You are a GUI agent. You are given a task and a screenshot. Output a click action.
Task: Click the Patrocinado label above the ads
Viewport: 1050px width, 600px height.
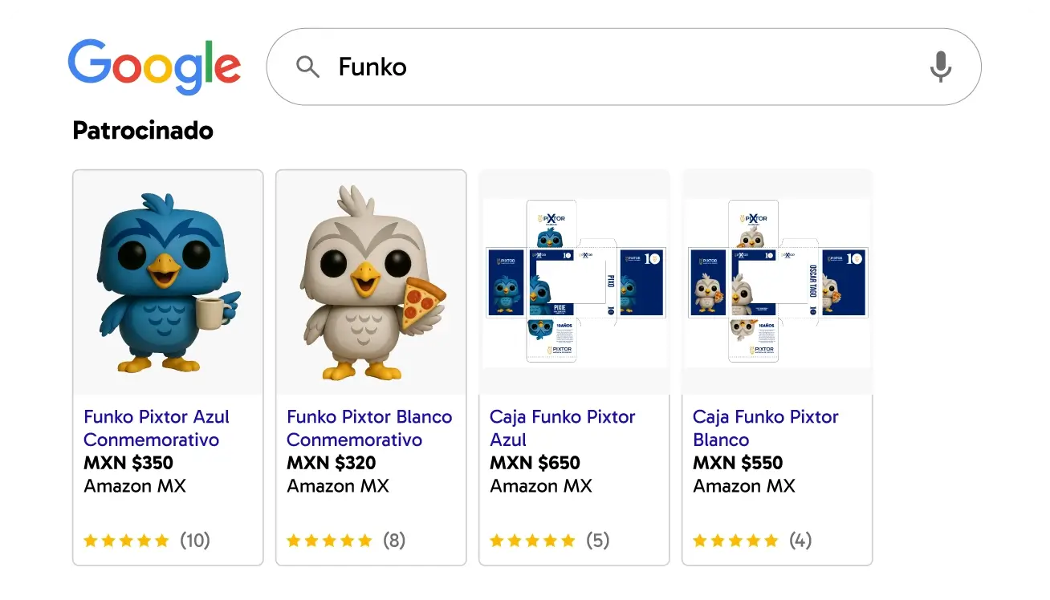tap(142, 130)
